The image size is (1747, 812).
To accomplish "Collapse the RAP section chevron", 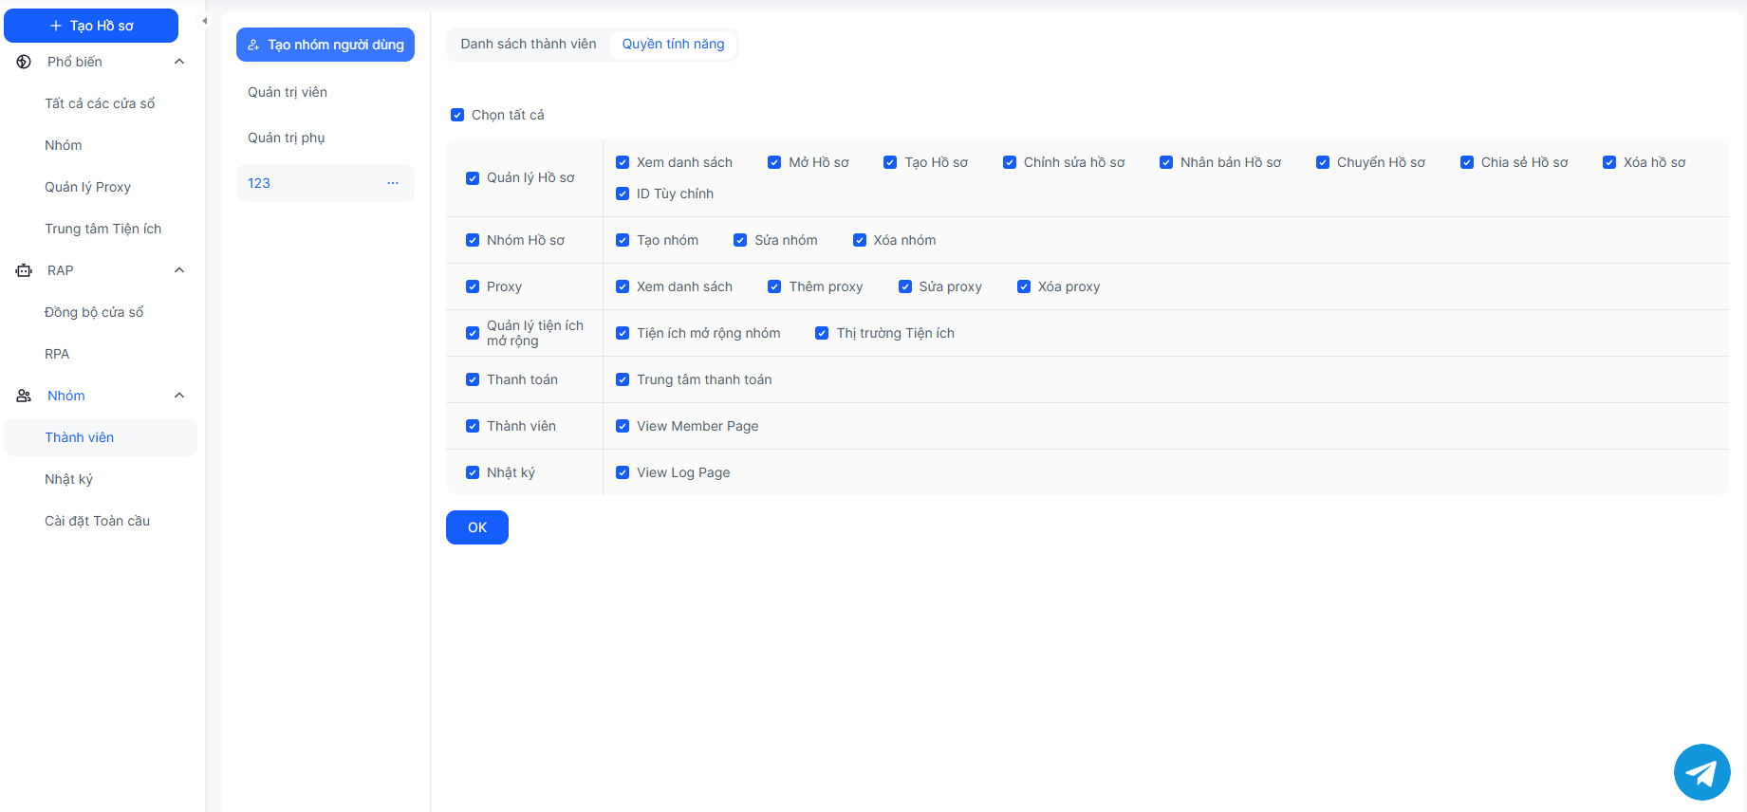I will click(x=179, y=270).
